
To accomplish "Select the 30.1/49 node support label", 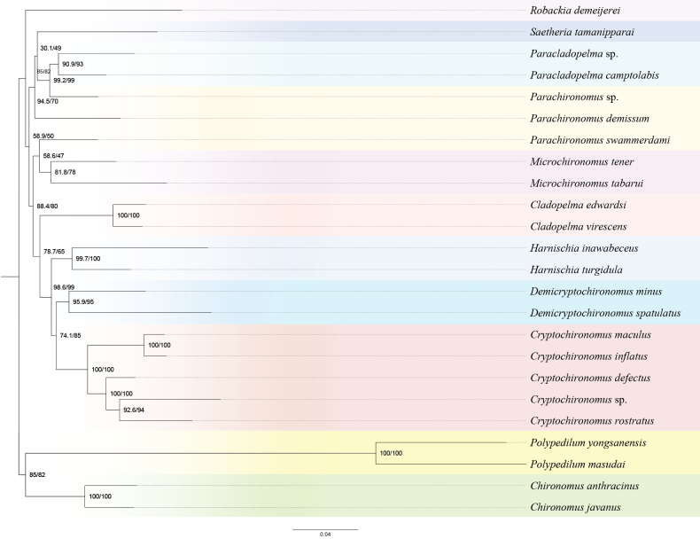I will [51, 48].
